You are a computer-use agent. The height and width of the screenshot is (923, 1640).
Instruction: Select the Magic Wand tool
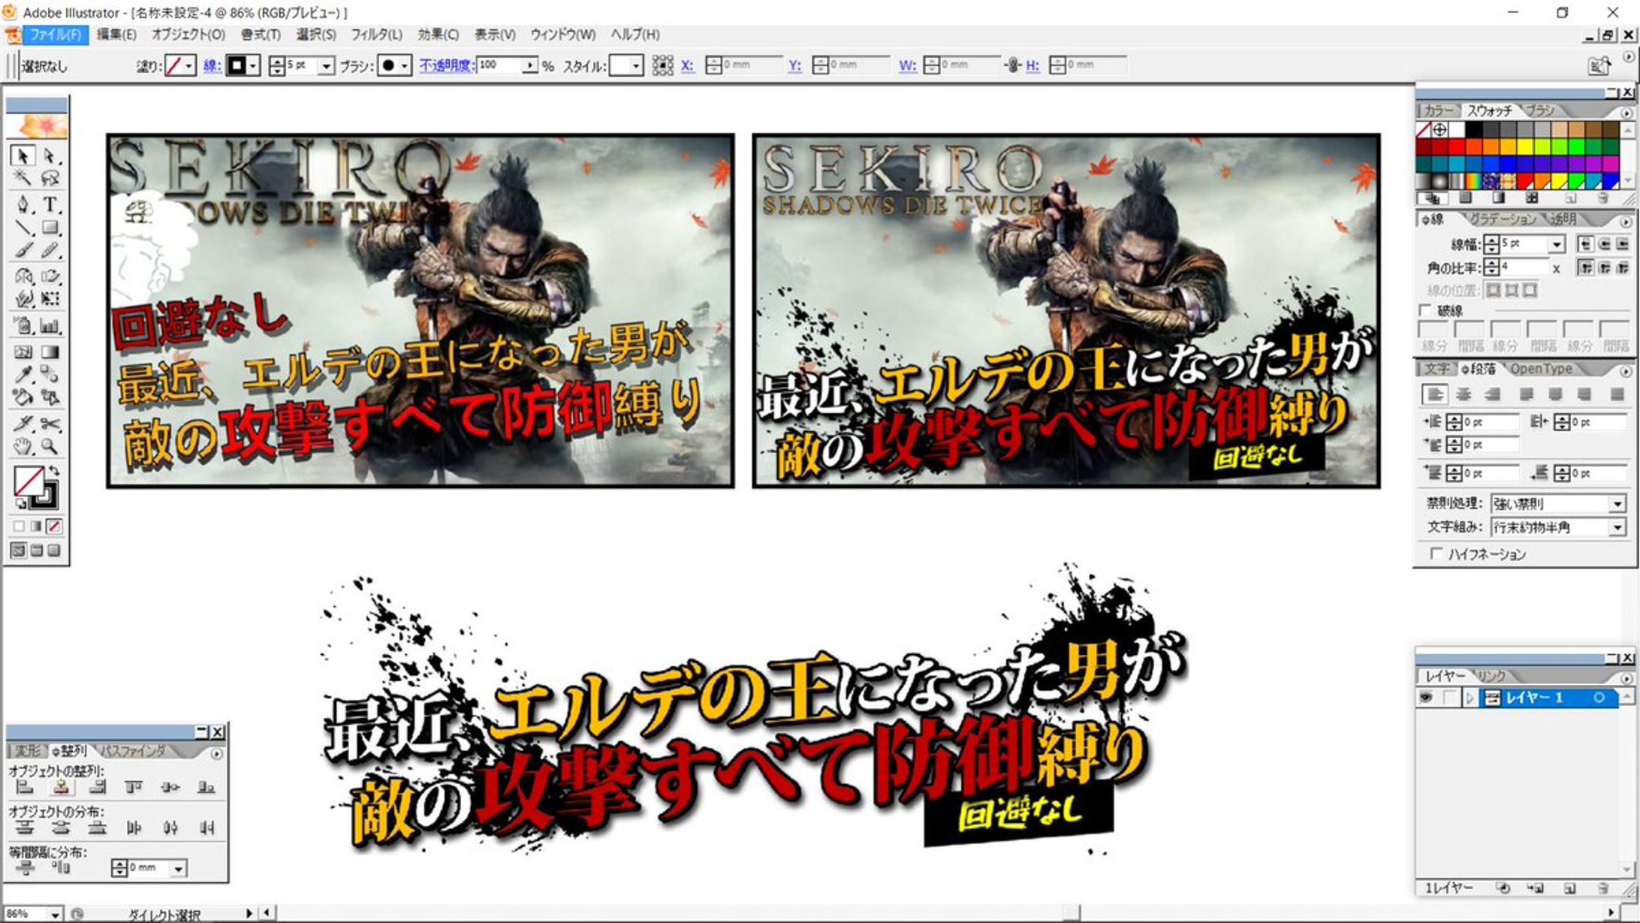click(23, 178)
